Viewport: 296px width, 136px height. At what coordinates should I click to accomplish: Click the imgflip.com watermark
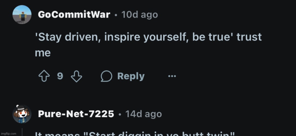(x=9, y=134)
